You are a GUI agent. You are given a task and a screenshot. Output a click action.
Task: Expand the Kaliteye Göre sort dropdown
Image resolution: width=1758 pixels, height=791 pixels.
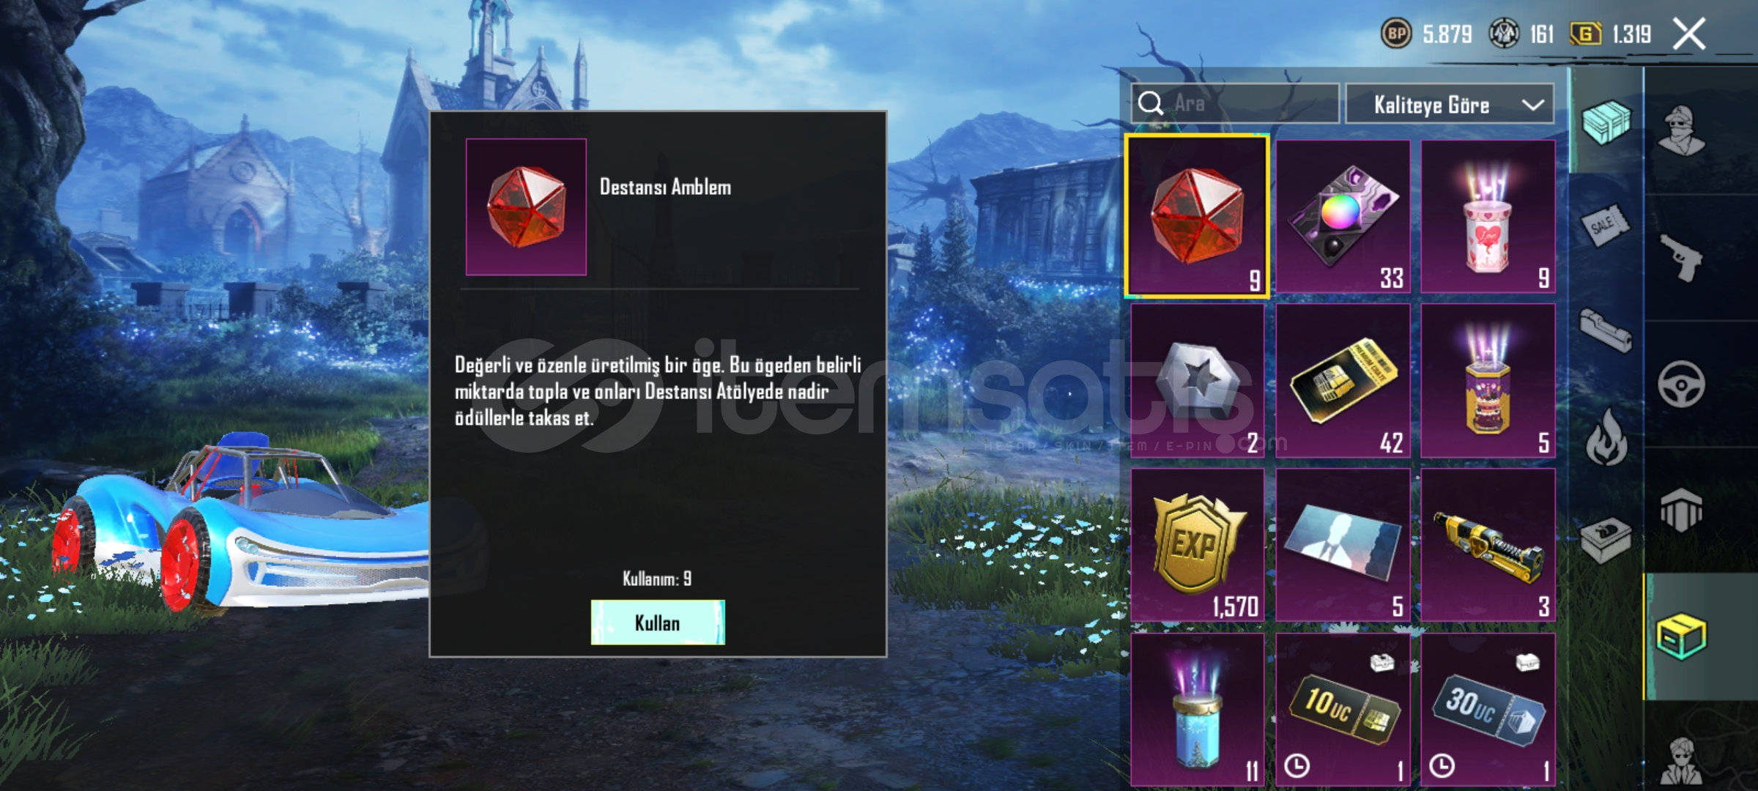point(1450,105)
